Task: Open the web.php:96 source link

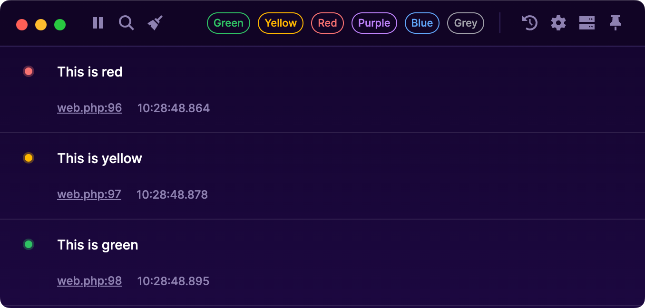Action: pos(89,108)
